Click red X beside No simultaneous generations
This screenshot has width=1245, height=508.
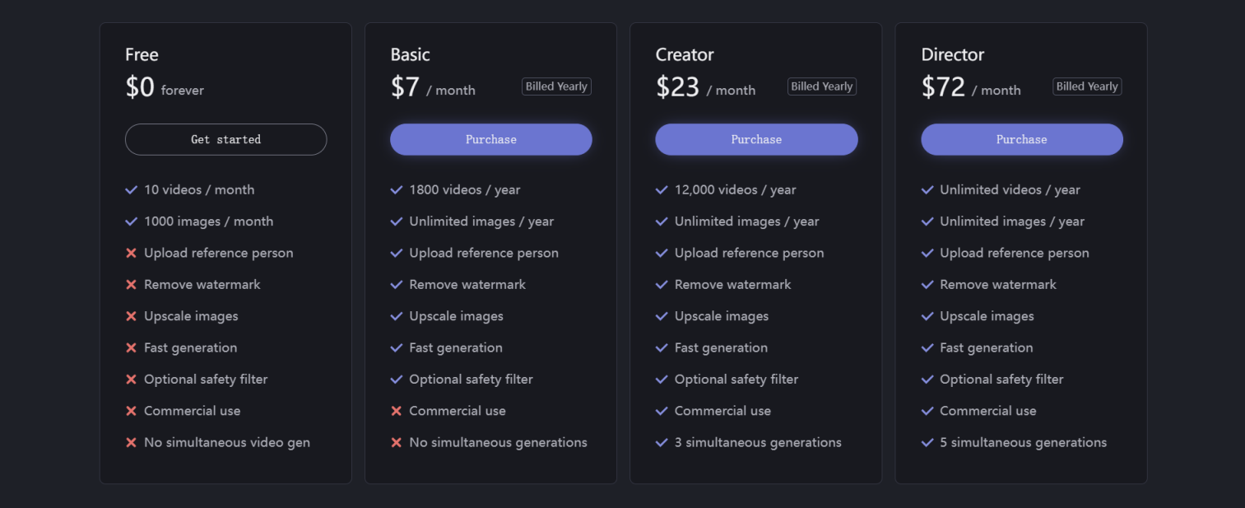397,443
